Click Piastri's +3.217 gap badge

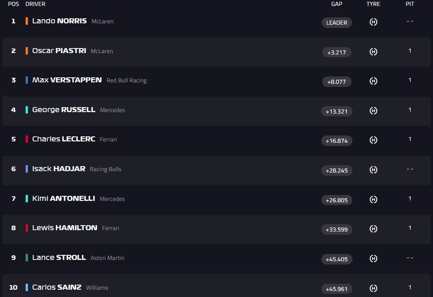pos(336,52)
